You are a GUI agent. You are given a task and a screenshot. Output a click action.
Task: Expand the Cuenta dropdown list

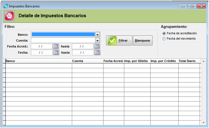[x=98, y=41]
